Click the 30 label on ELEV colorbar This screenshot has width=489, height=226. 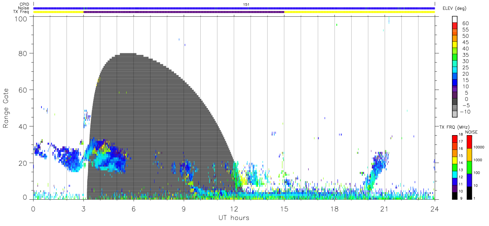tap(465, 61)
